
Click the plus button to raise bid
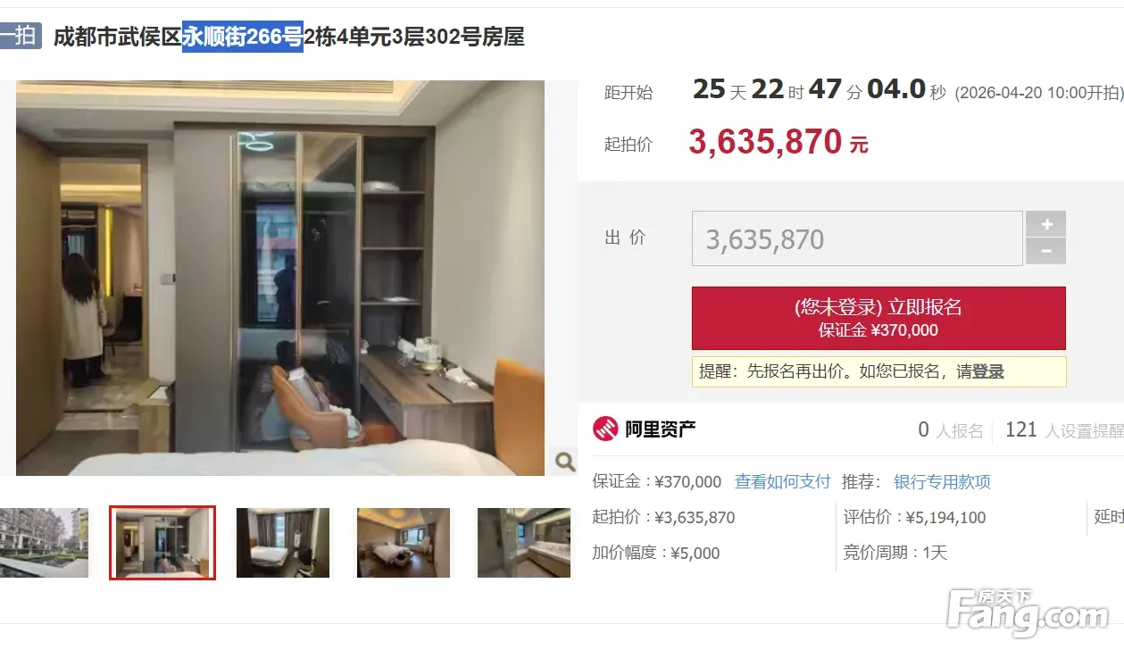(x=1046, y=224)
